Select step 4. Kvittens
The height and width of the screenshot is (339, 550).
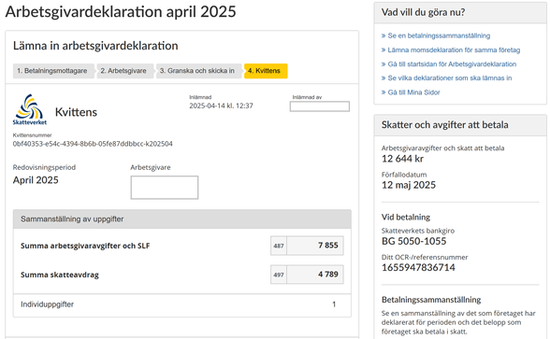coord(266,71)
